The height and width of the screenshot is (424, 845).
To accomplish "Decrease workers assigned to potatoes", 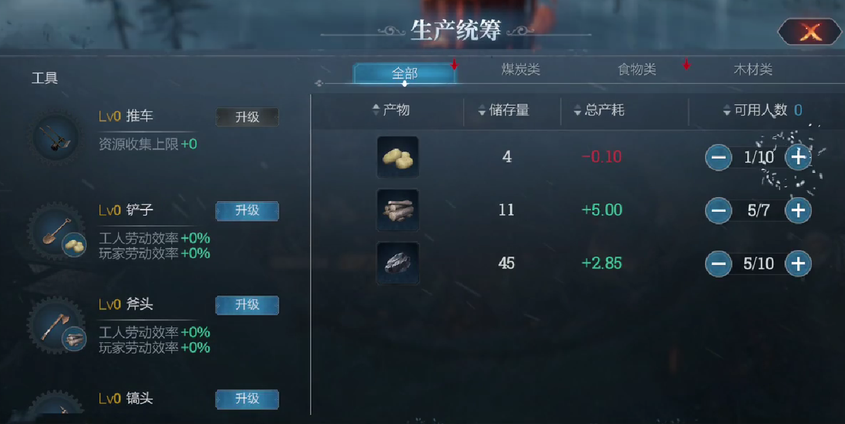I will pyautogui.click(x=718, y=158).
